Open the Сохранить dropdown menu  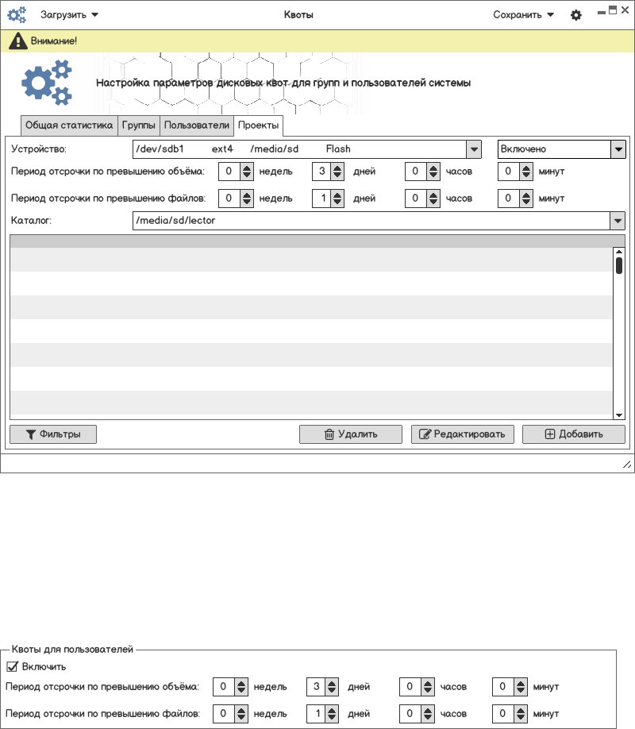pyautogui.click(x=523, y=15)
